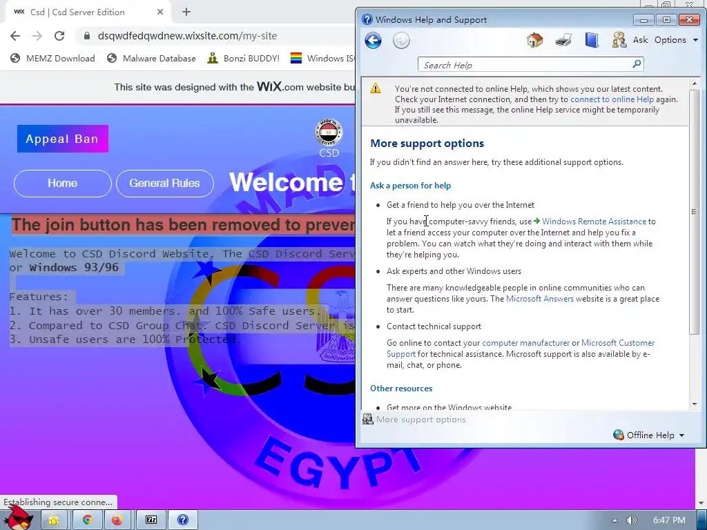This screenshot has height=530, width=707.
Task: Reload the Csd page in Chrome
Action: [59, 36]
